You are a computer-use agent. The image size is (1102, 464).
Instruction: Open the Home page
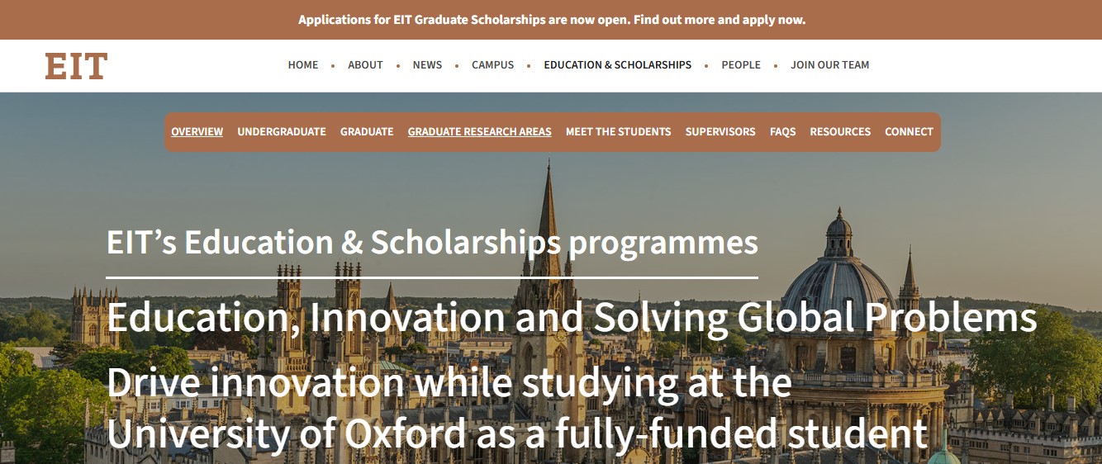click(x=302, y=65)
